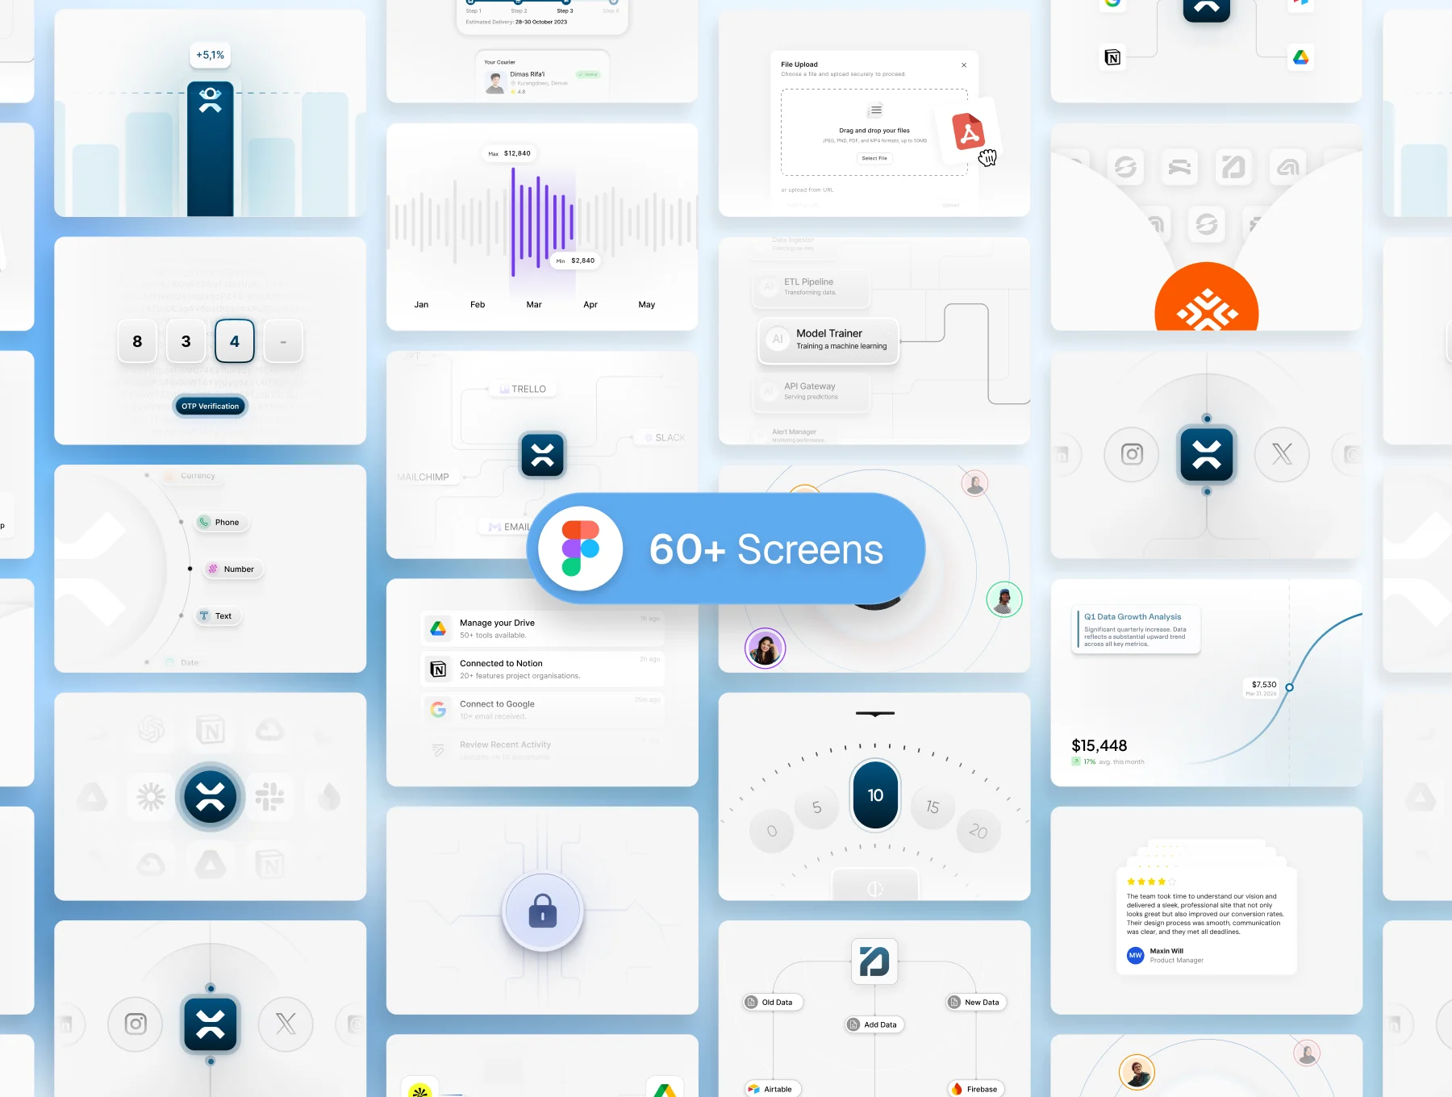Click the blue padlock icon
This screenshot has width=1452, height=1097.
543,911
